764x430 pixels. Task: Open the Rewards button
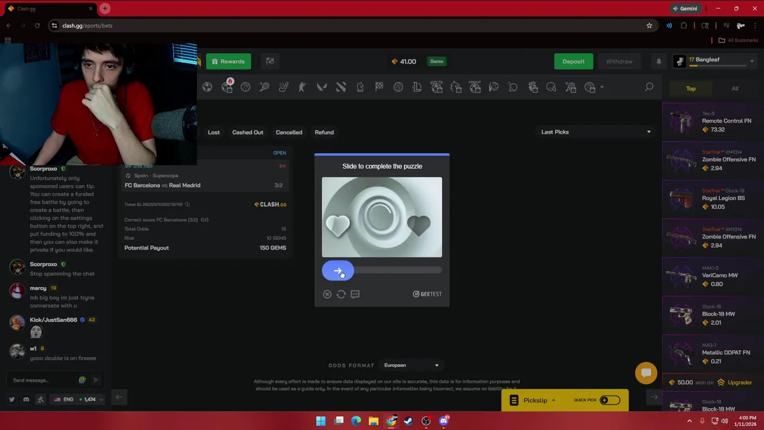click(x=229, y=62)
